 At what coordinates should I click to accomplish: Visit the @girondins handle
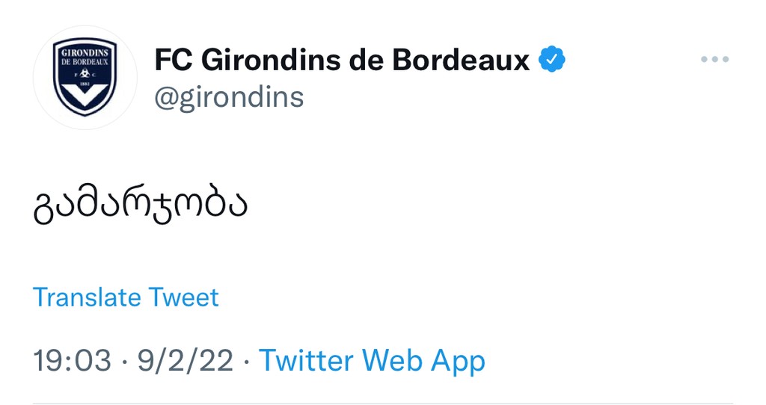coord(229,98)
